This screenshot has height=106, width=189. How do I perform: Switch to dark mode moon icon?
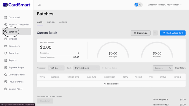tap(140, 5)
